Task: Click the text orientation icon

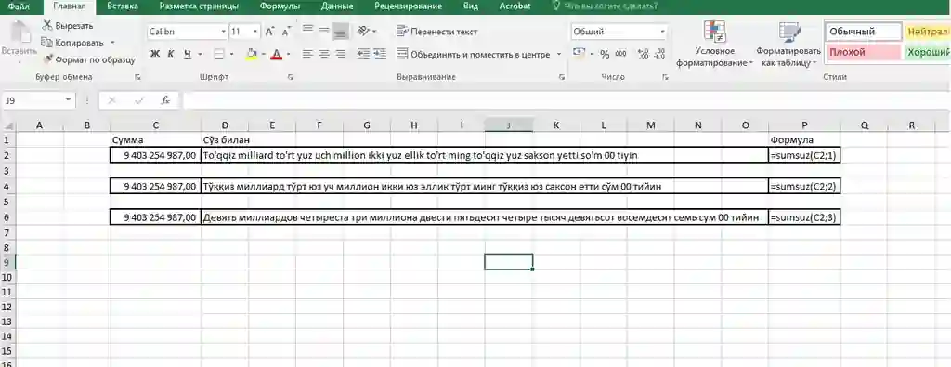Action: [364, 31]
